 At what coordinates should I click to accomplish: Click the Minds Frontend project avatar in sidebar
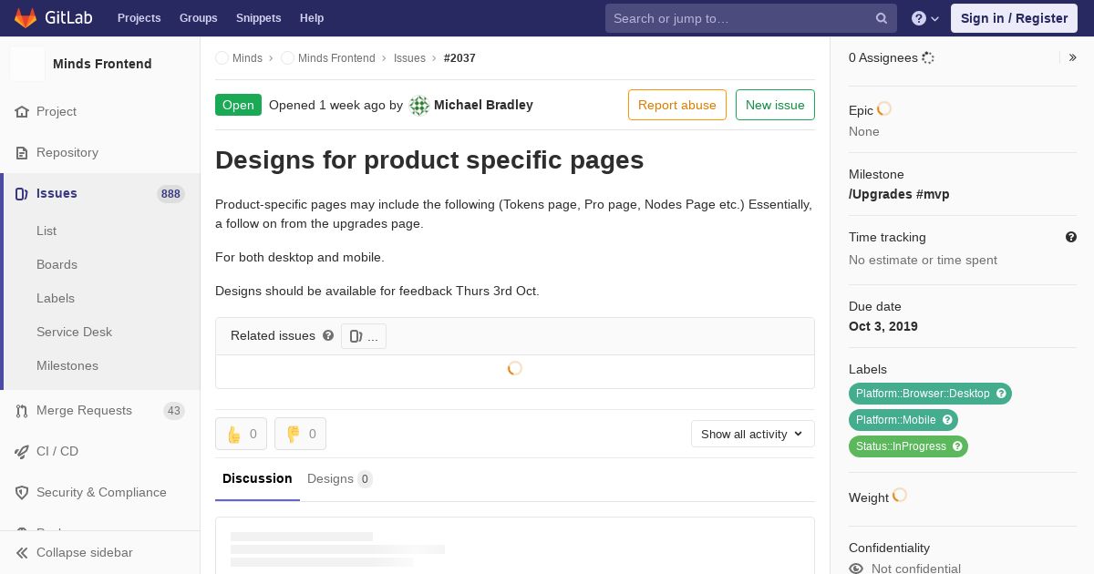pos(27,64)
